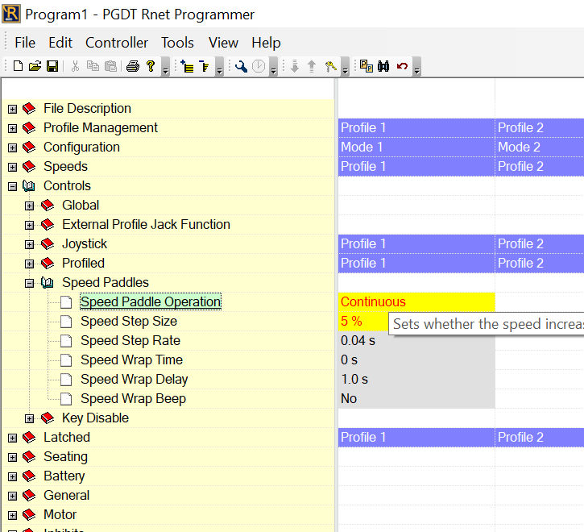
Task: Select the Speed Wrap Beep parameter
Action: (133, 399)
